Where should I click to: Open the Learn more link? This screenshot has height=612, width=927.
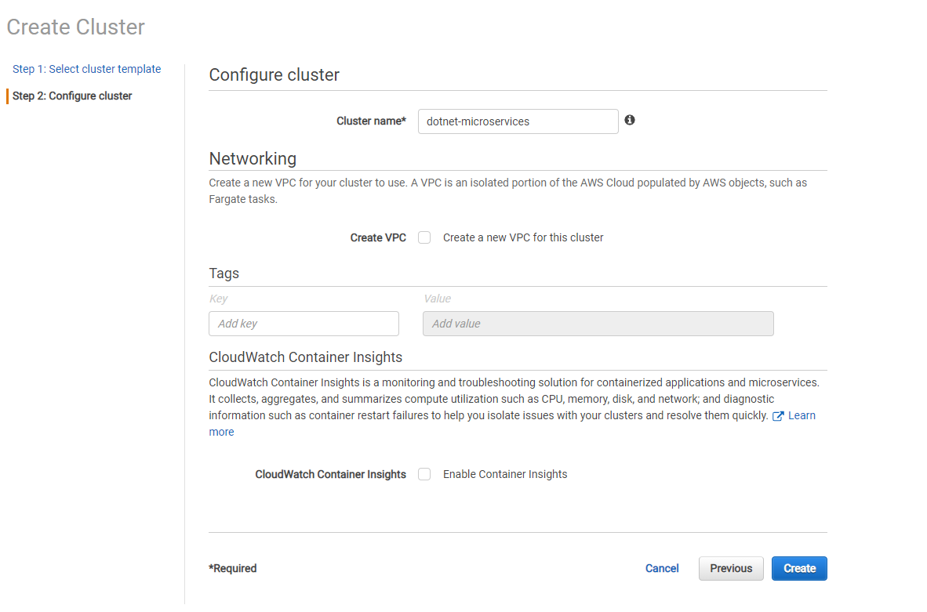(802, 415)
